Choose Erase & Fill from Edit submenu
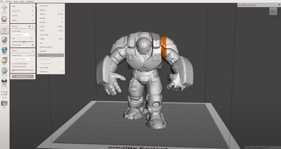281x149 pixels. pyautogui.click(x=51, y=6)
